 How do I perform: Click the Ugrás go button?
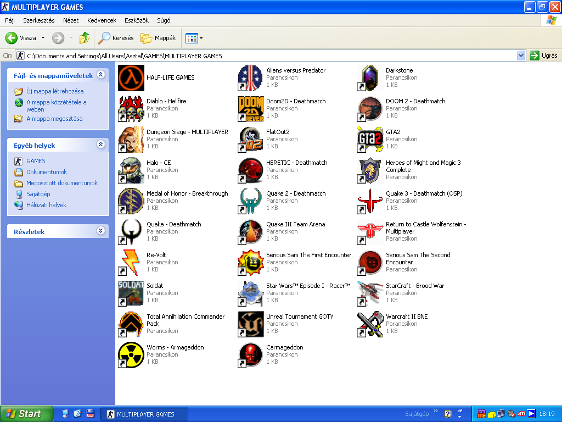544,55
